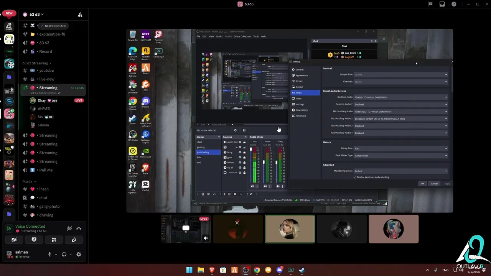
Task: Click ENG language indicator in tray
Action: point(445,270)
